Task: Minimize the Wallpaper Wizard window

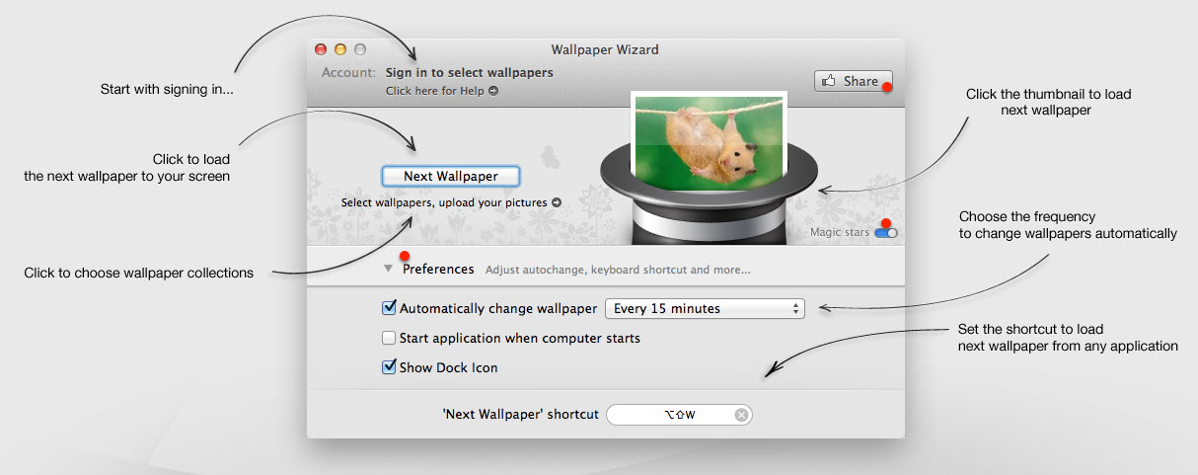Action: click(x=340, y=49)
